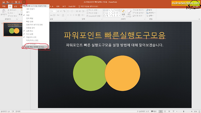Open the Undo history dropdown arrow

coord(9,2)
